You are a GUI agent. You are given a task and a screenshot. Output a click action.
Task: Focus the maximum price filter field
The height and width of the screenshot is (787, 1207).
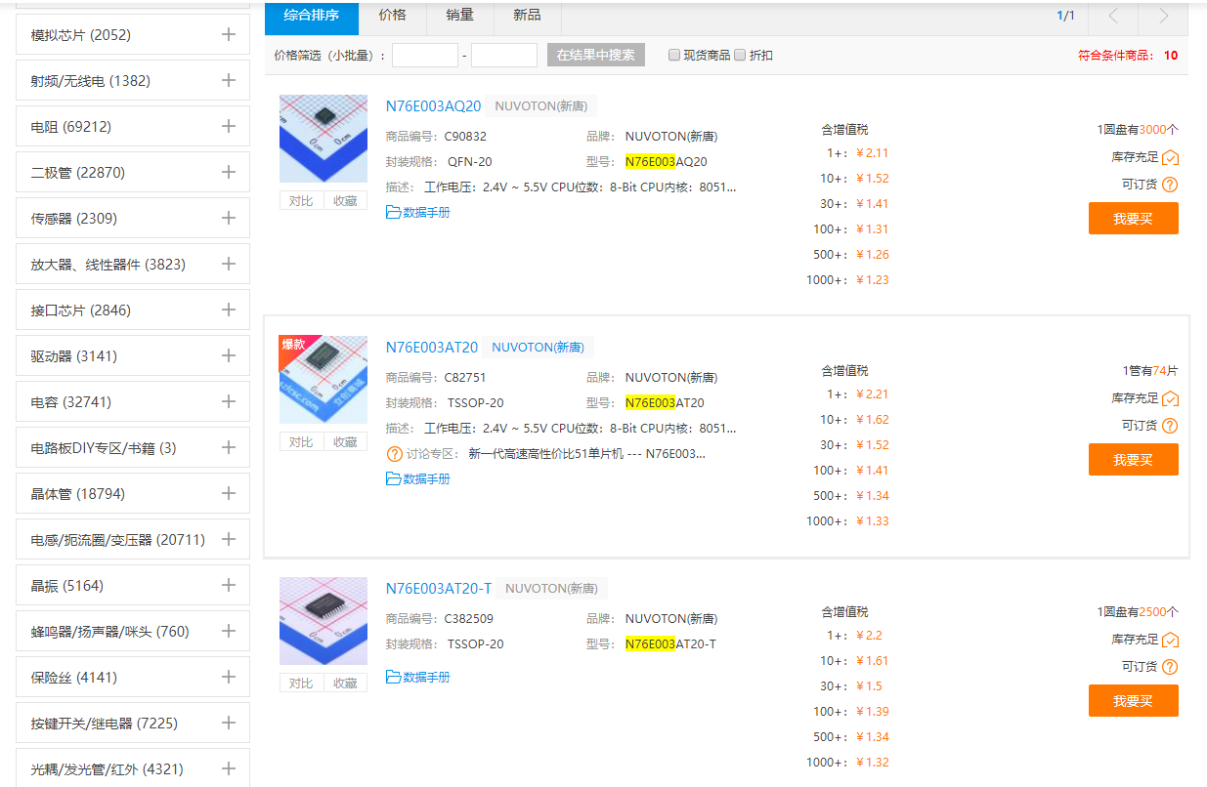504,56
